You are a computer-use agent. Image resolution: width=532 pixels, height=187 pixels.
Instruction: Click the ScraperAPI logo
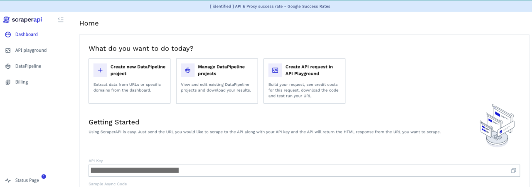tap(22, 20)
